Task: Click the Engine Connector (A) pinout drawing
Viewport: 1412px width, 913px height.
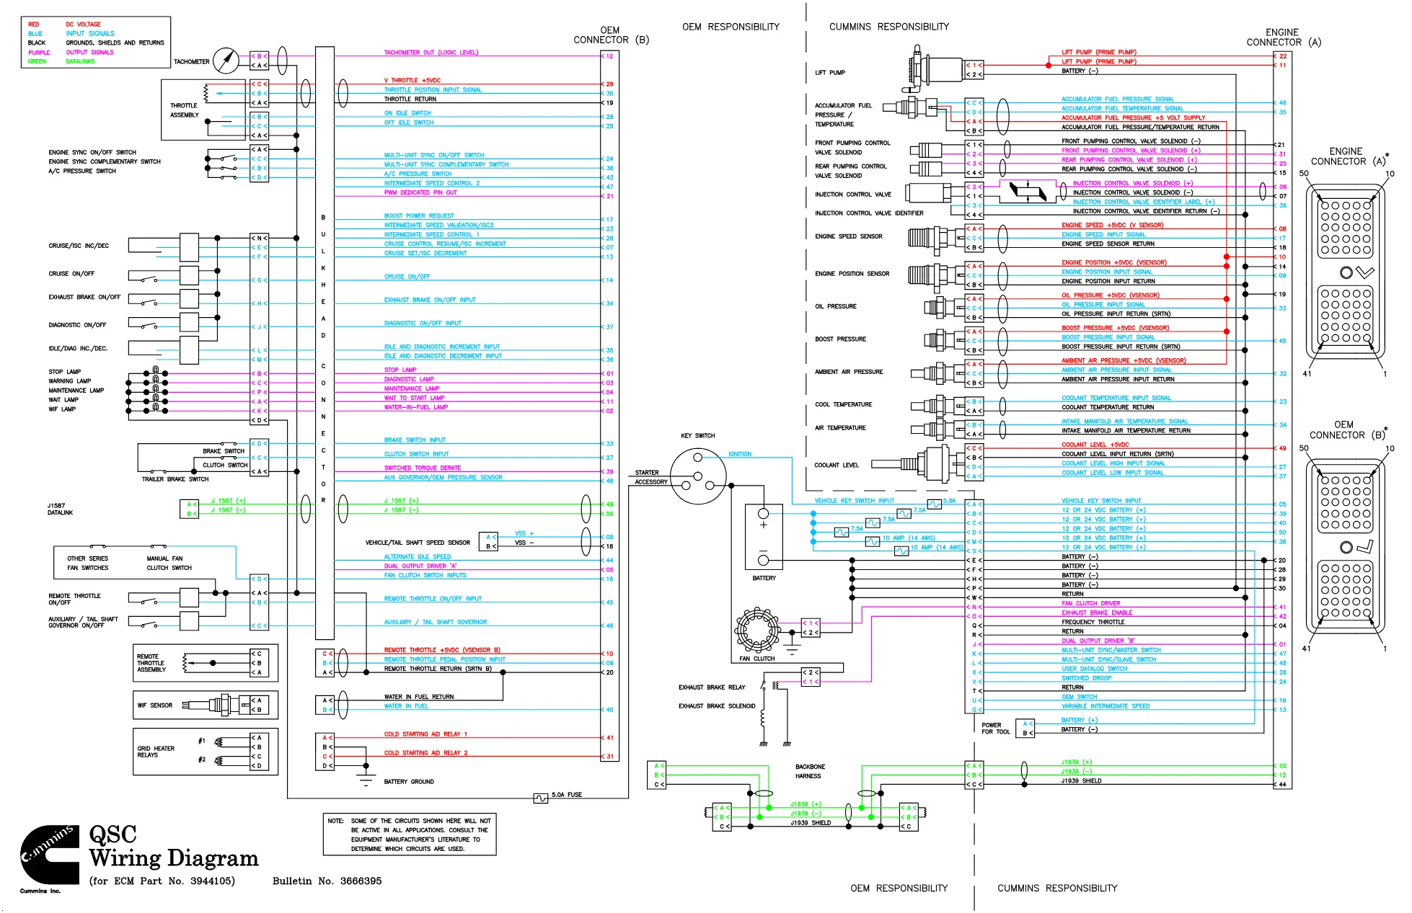Action: [1346, 272]
